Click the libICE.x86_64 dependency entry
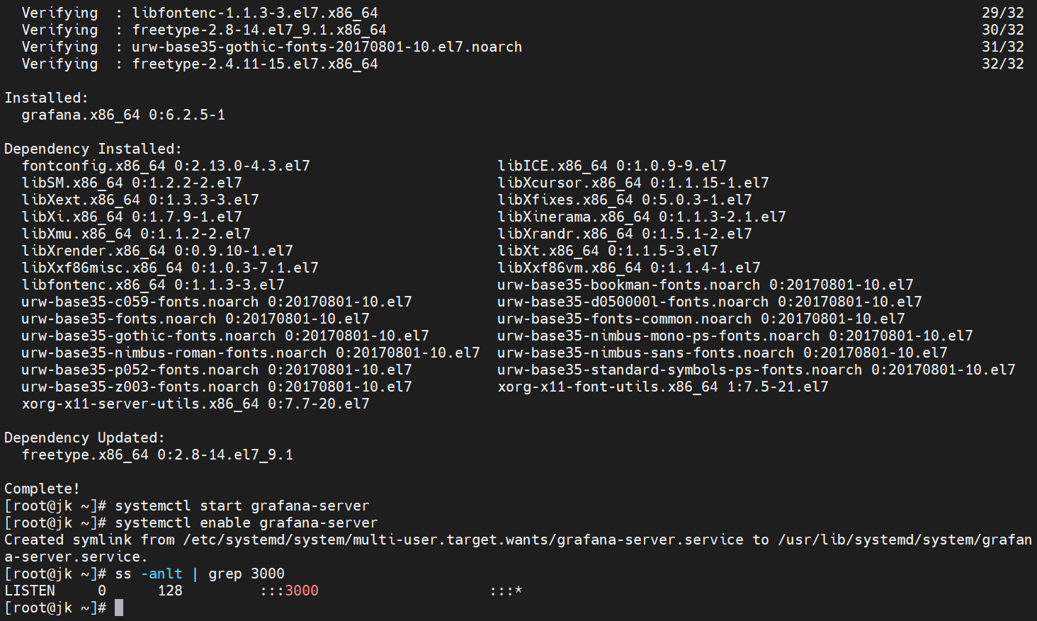 click(612, 166)
